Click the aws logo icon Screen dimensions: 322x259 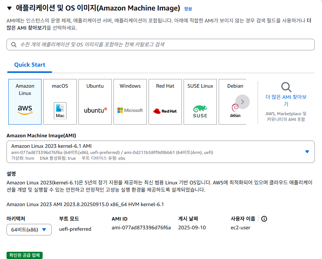point(25,110)
